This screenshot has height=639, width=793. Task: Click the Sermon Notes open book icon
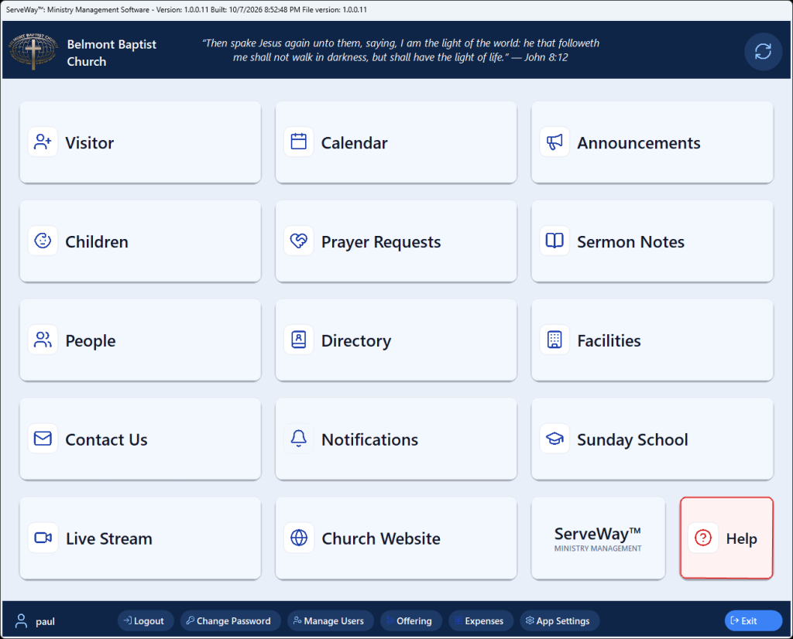pyautogui.click(x=554, y=241)
